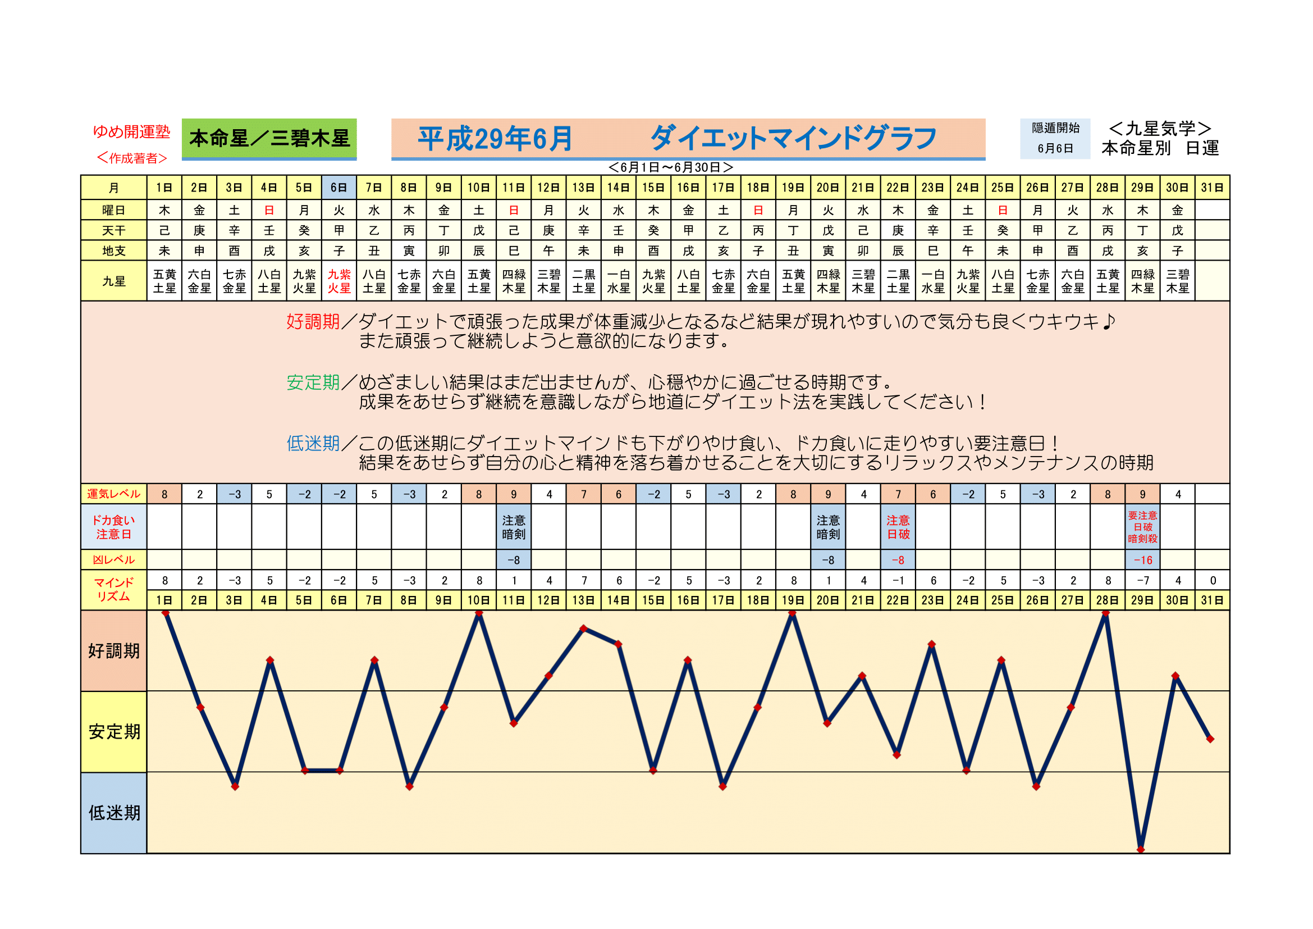Select the ドカ食い注意日 row header

tap(114, 527)
